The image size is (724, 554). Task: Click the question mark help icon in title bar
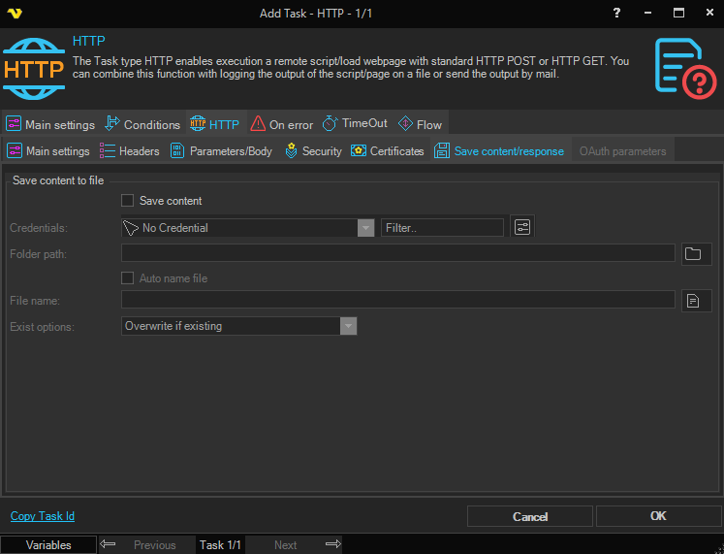(x=617, y=13)
